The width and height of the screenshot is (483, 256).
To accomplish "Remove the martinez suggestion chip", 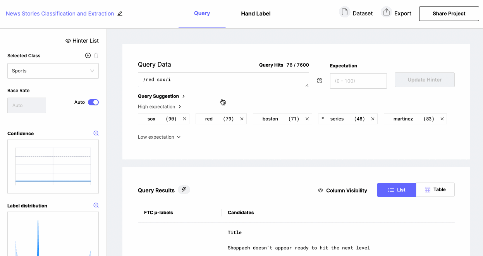I will [x=442, y=119].
